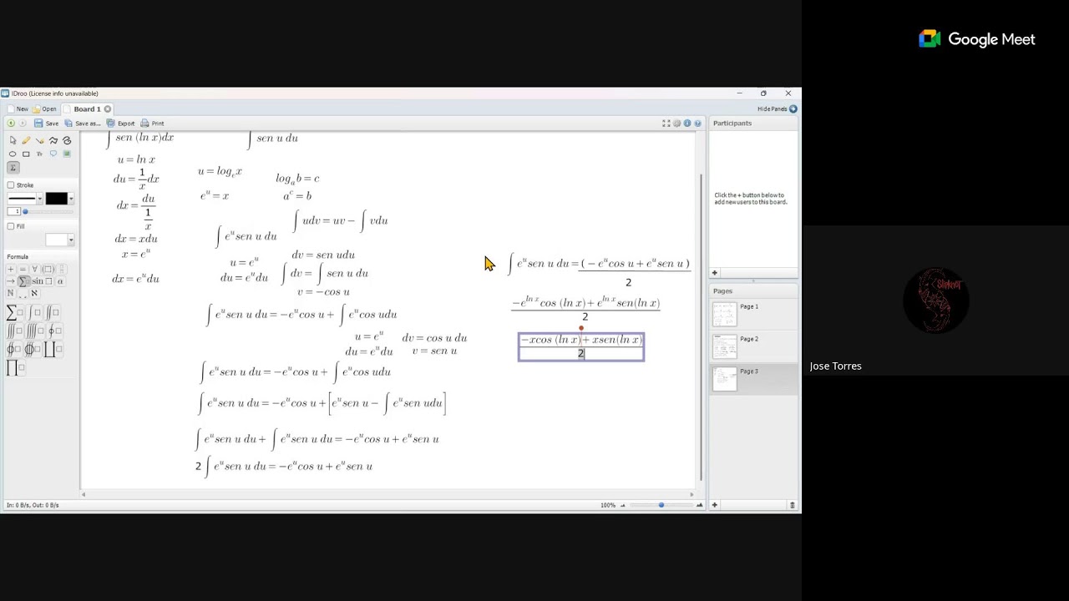Pick the speech bubble tool

coord(53,154)
